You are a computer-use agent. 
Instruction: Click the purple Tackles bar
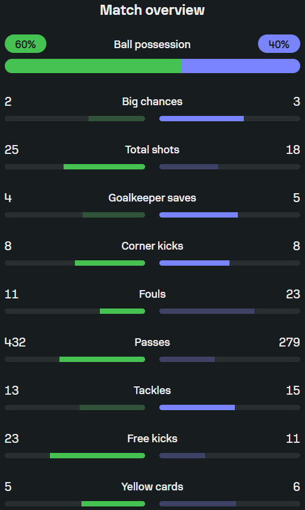coord(197,408)
